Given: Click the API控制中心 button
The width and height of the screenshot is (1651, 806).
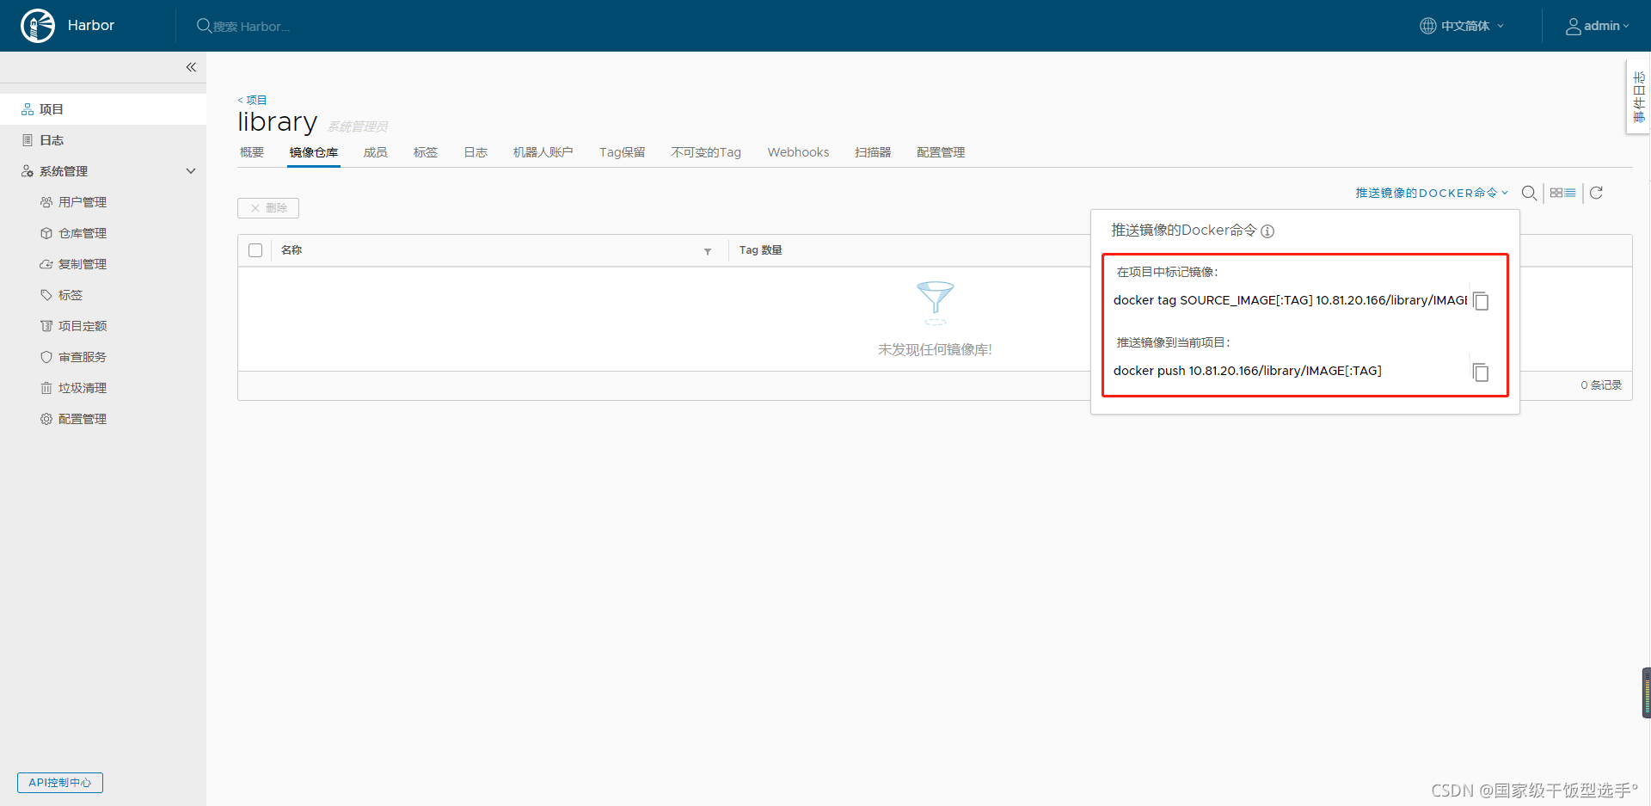Looking at the screenshot, I should point(60,783).
